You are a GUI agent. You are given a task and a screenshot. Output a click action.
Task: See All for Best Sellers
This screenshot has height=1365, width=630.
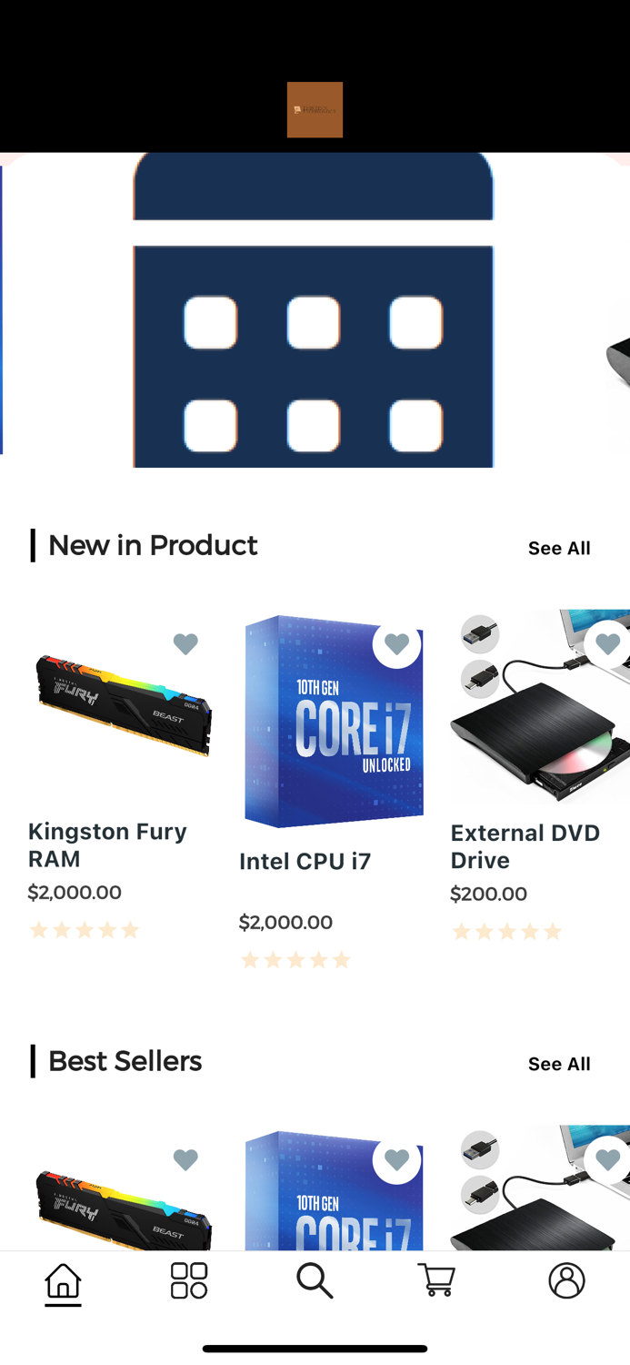pyautogui.click(x=559, y=1064)
